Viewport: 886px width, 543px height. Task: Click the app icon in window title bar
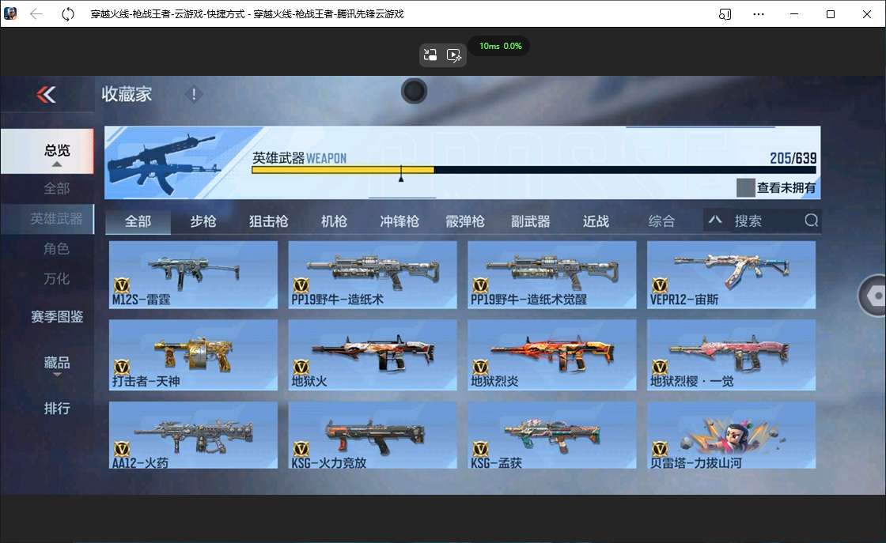(10, 13)
